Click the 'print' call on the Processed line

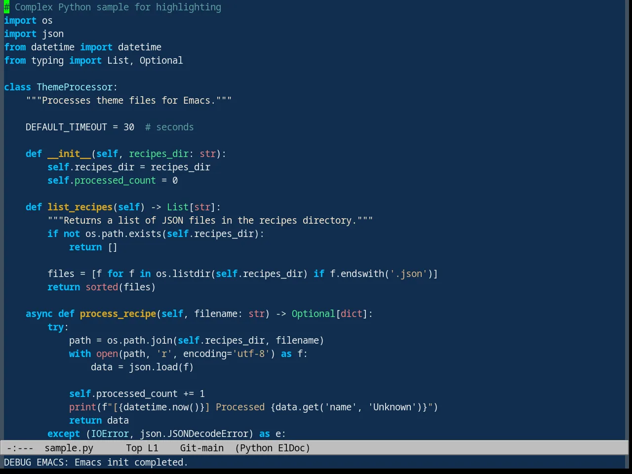coord(82,407)
